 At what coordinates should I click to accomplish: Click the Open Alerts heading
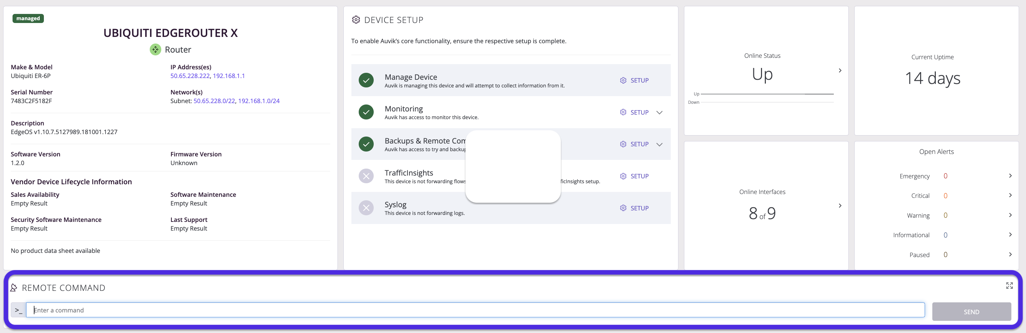pos(936,152)
